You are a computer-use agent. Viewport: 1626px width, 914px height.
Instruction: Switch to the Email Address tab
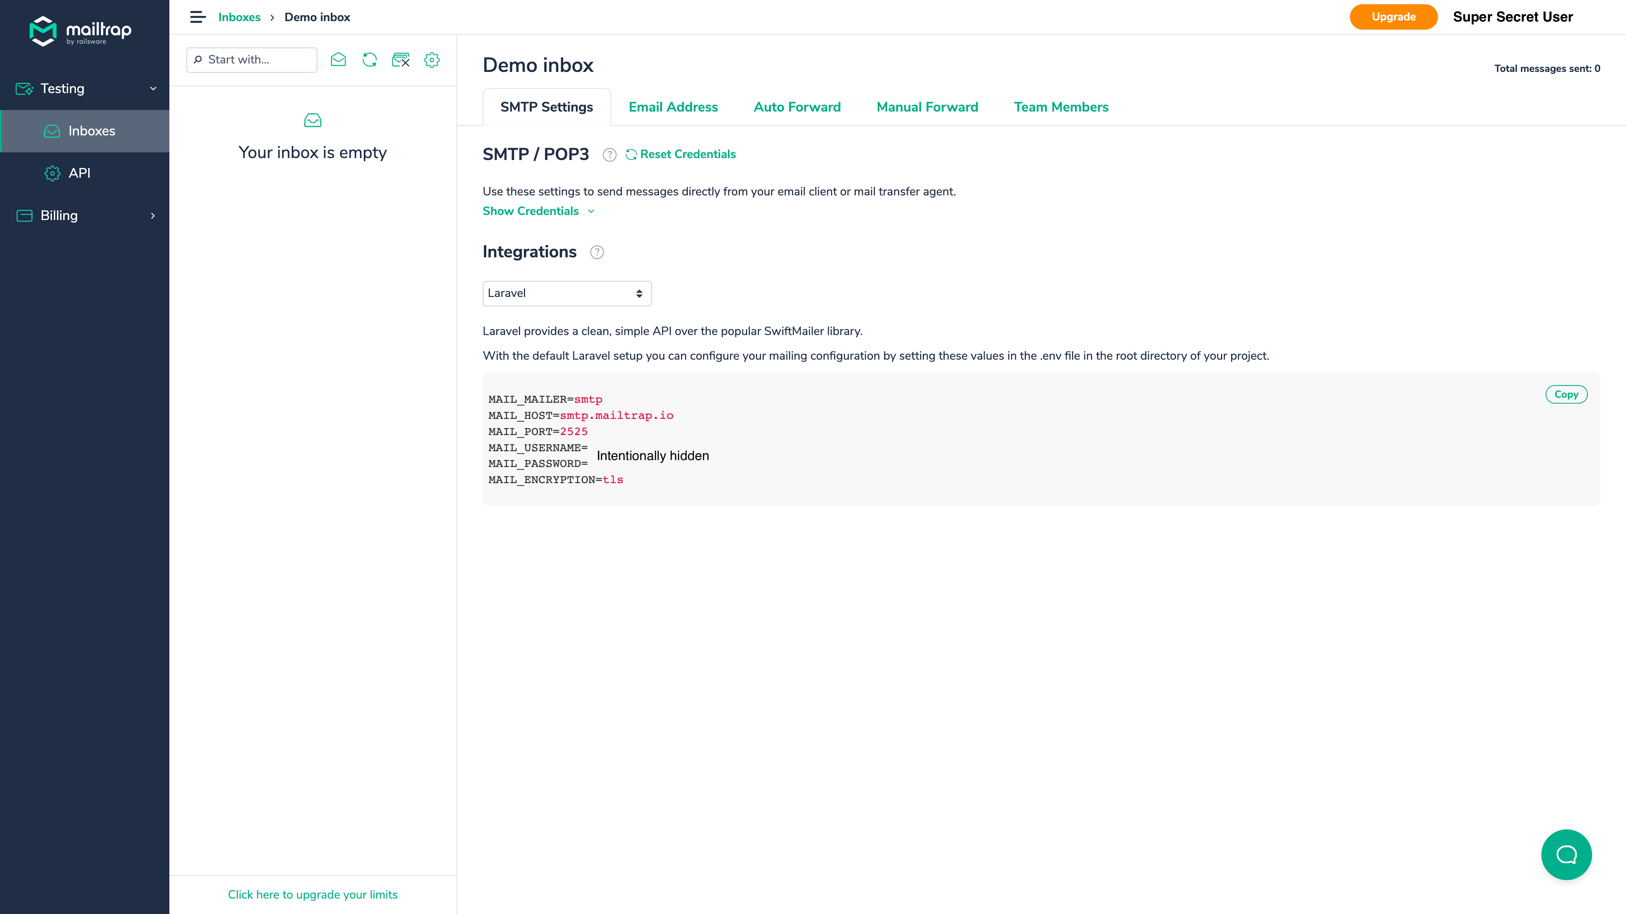point(673,107)
